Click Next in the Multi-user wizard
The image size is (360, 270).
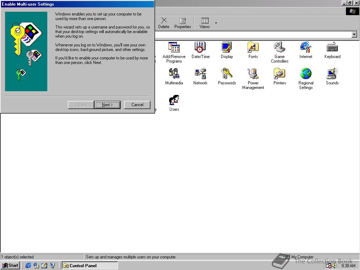pyautogui.click(x=107, y=105)
